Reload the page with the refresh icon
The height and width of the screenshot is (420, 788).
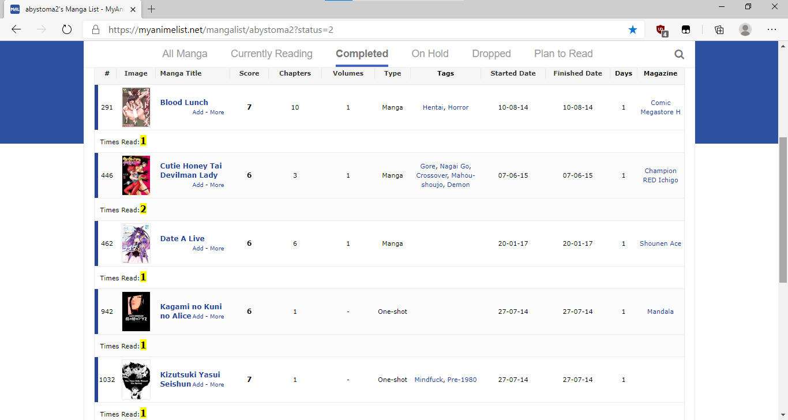(x=67, y=29)
